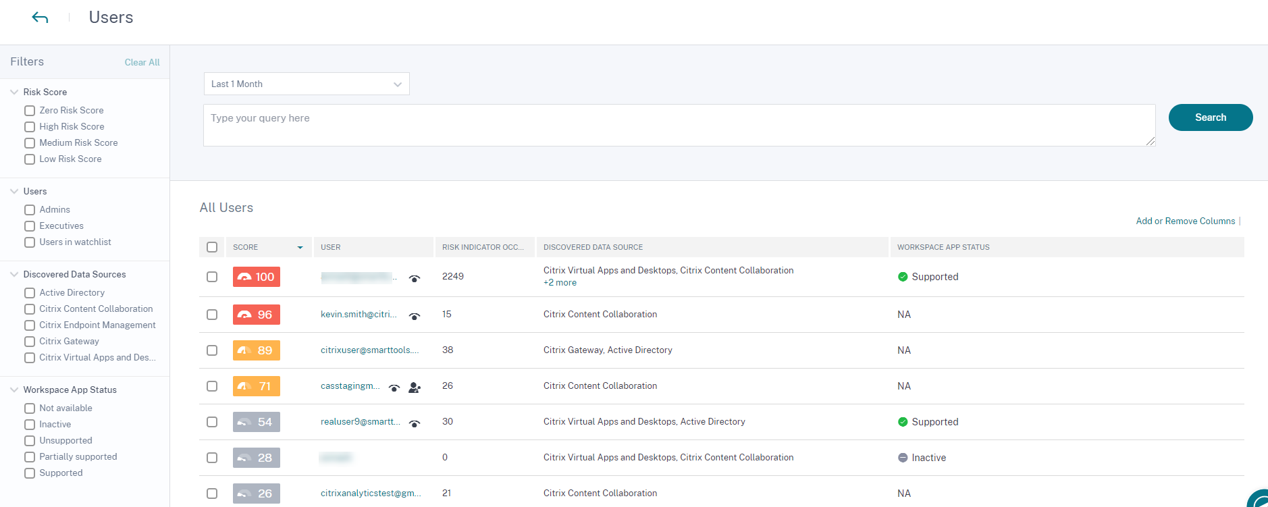Click the back arrow icon

click(40, 18)
